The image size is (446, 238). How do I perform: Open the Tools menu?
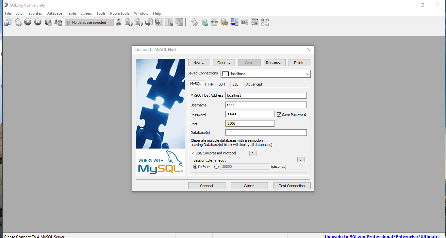(101, 13)
